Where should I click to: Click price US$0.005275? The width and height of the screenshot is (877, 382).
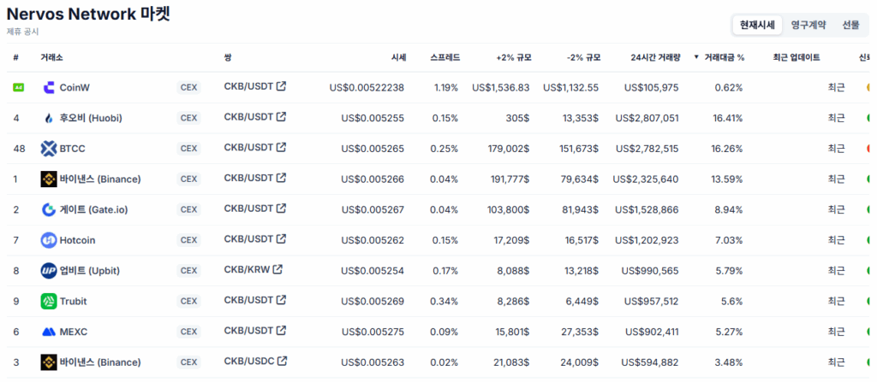coord(373,332)
